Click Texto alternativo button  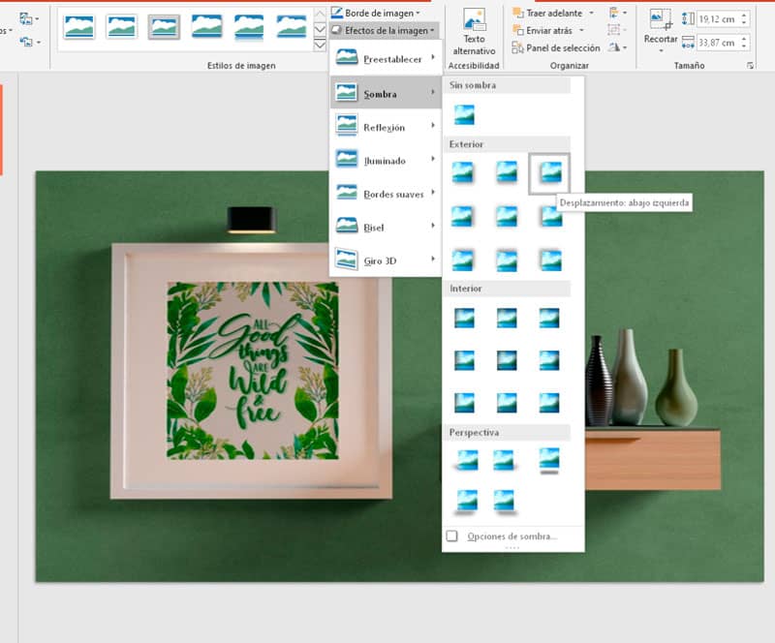click(x=474, y=32)
